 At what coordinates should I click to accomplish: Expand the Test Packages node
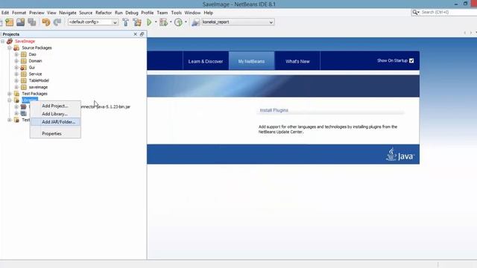click(10, 94)
